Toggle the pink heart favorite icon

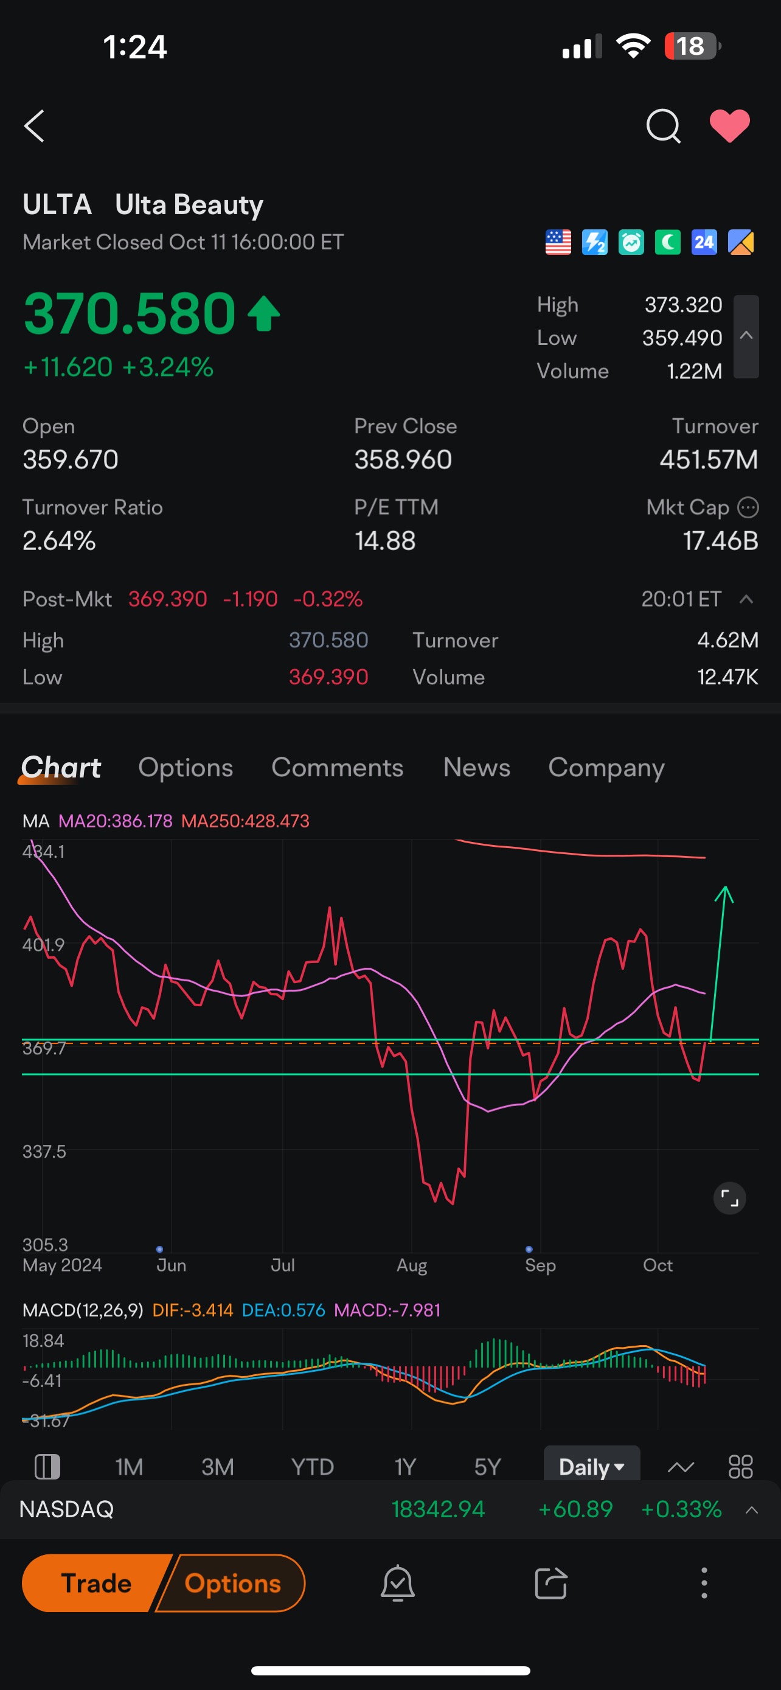(730, 126)
